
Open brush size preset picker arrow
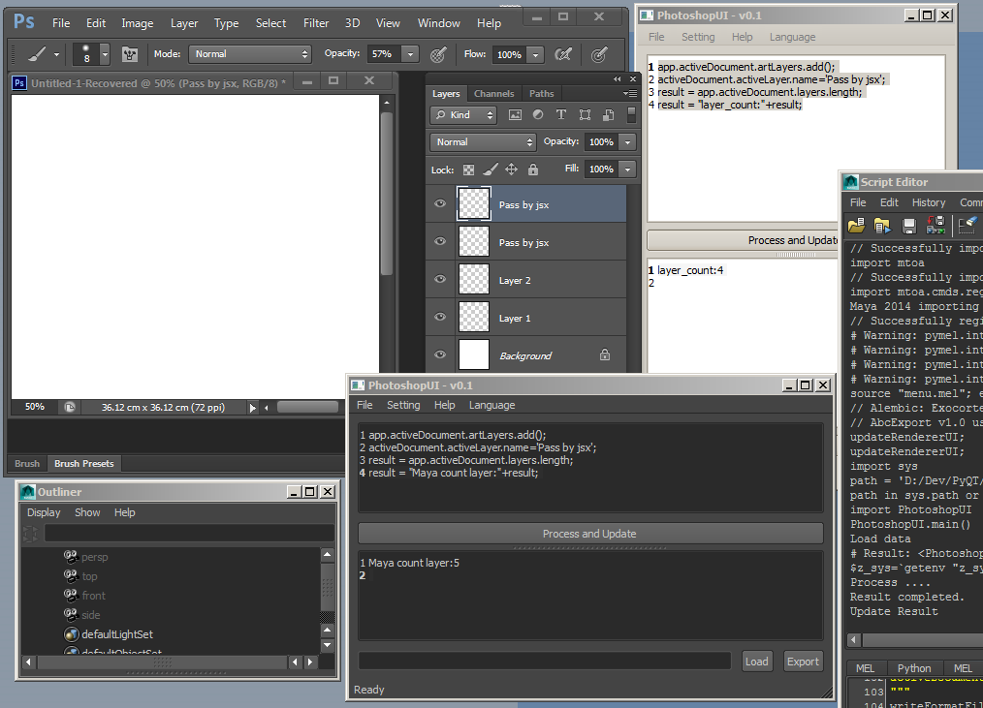pyautogui.click(x=105, y=54)
